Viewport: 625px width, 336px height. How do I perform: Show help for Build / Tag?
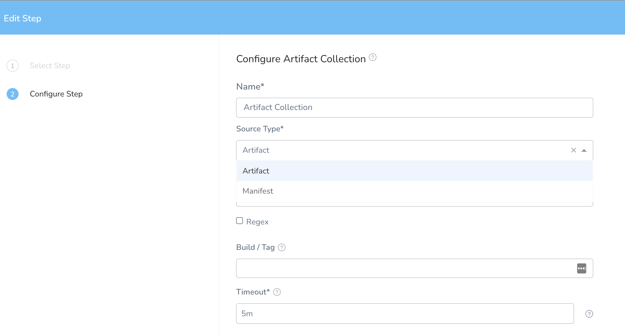(x=282, y=247)
